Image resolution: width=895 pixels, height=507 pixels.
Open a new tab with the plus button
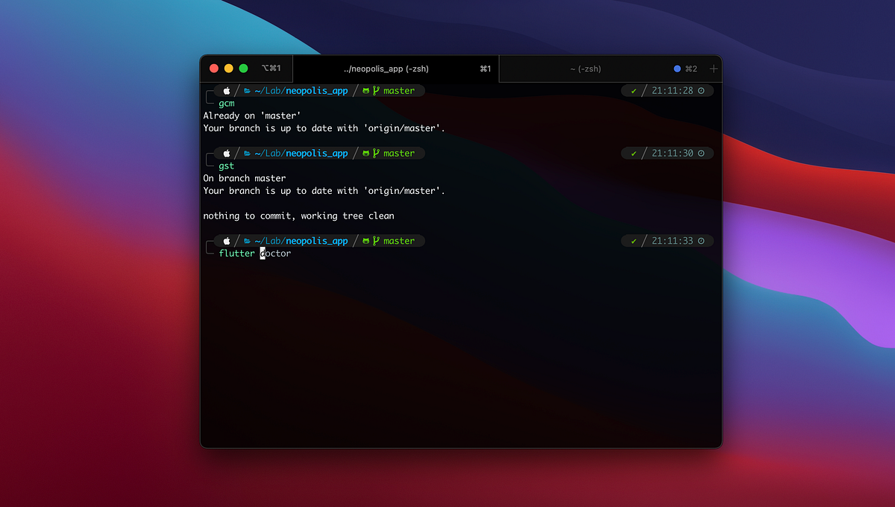click(x=713, y=68)
